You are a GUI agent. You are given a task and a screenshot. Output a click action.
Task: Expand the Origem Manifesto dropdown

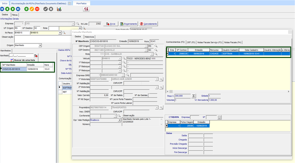click(x=40, y=45)
